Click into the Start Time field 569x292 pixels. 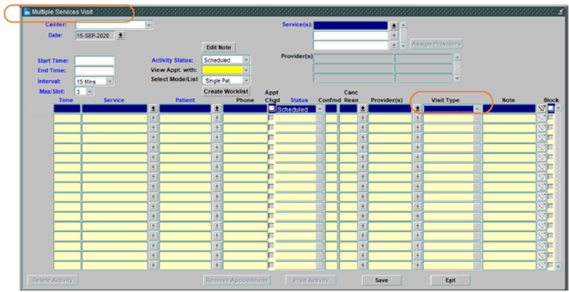[94, 60]
